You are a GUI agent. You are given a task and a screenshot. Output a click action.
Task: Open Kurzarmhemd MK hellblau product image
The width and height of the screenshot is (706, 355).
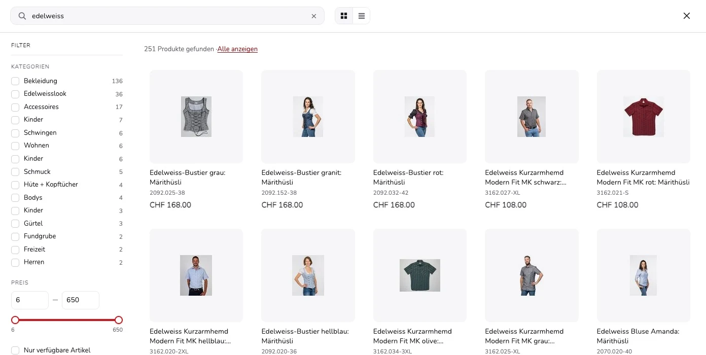tap(196, 275)
